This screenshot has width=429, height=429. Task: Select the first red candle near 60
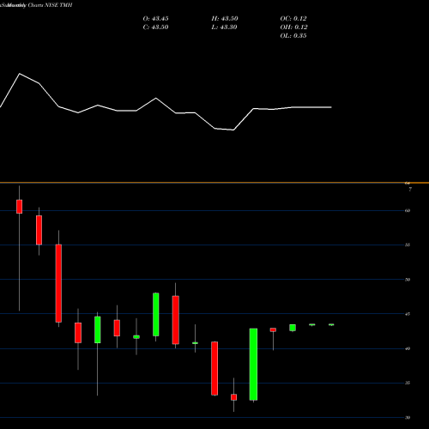[20, 207]
